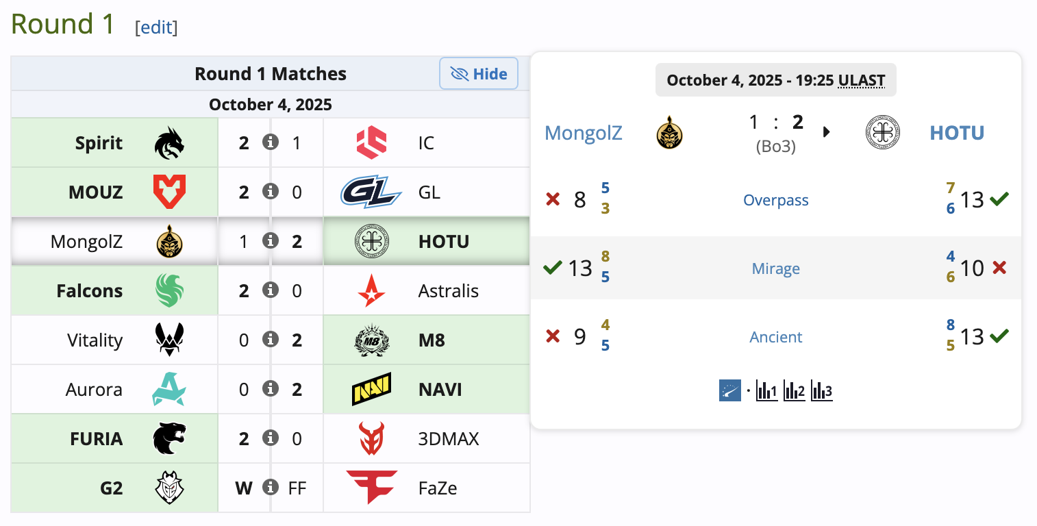The height and width of the screenshot is (526, 1037).
Task: Click the ULAST timezone abbreviation
Action: 861,80
